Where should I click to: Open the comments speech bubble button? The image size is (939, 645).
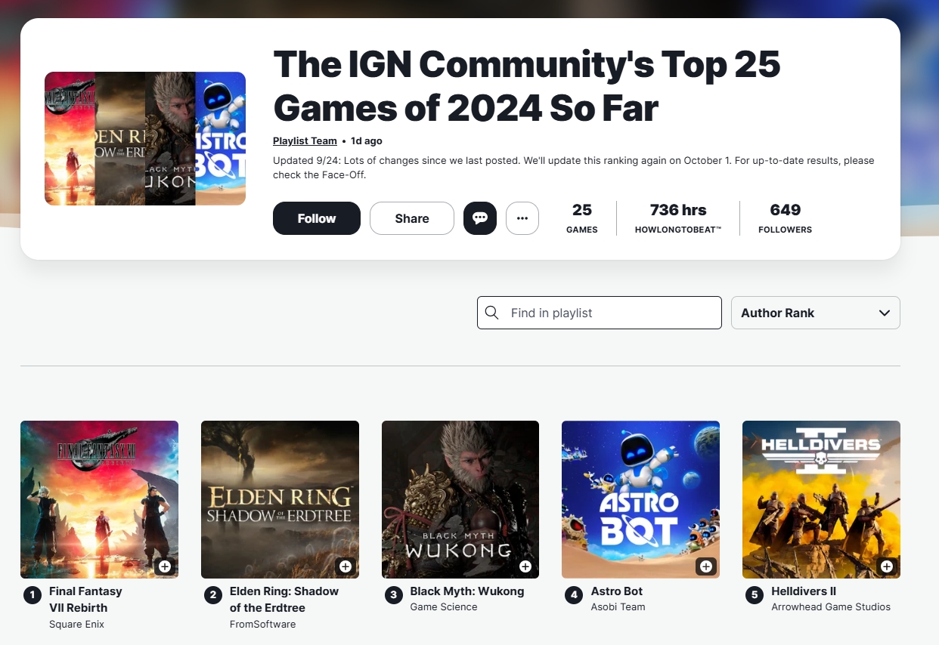480,218
